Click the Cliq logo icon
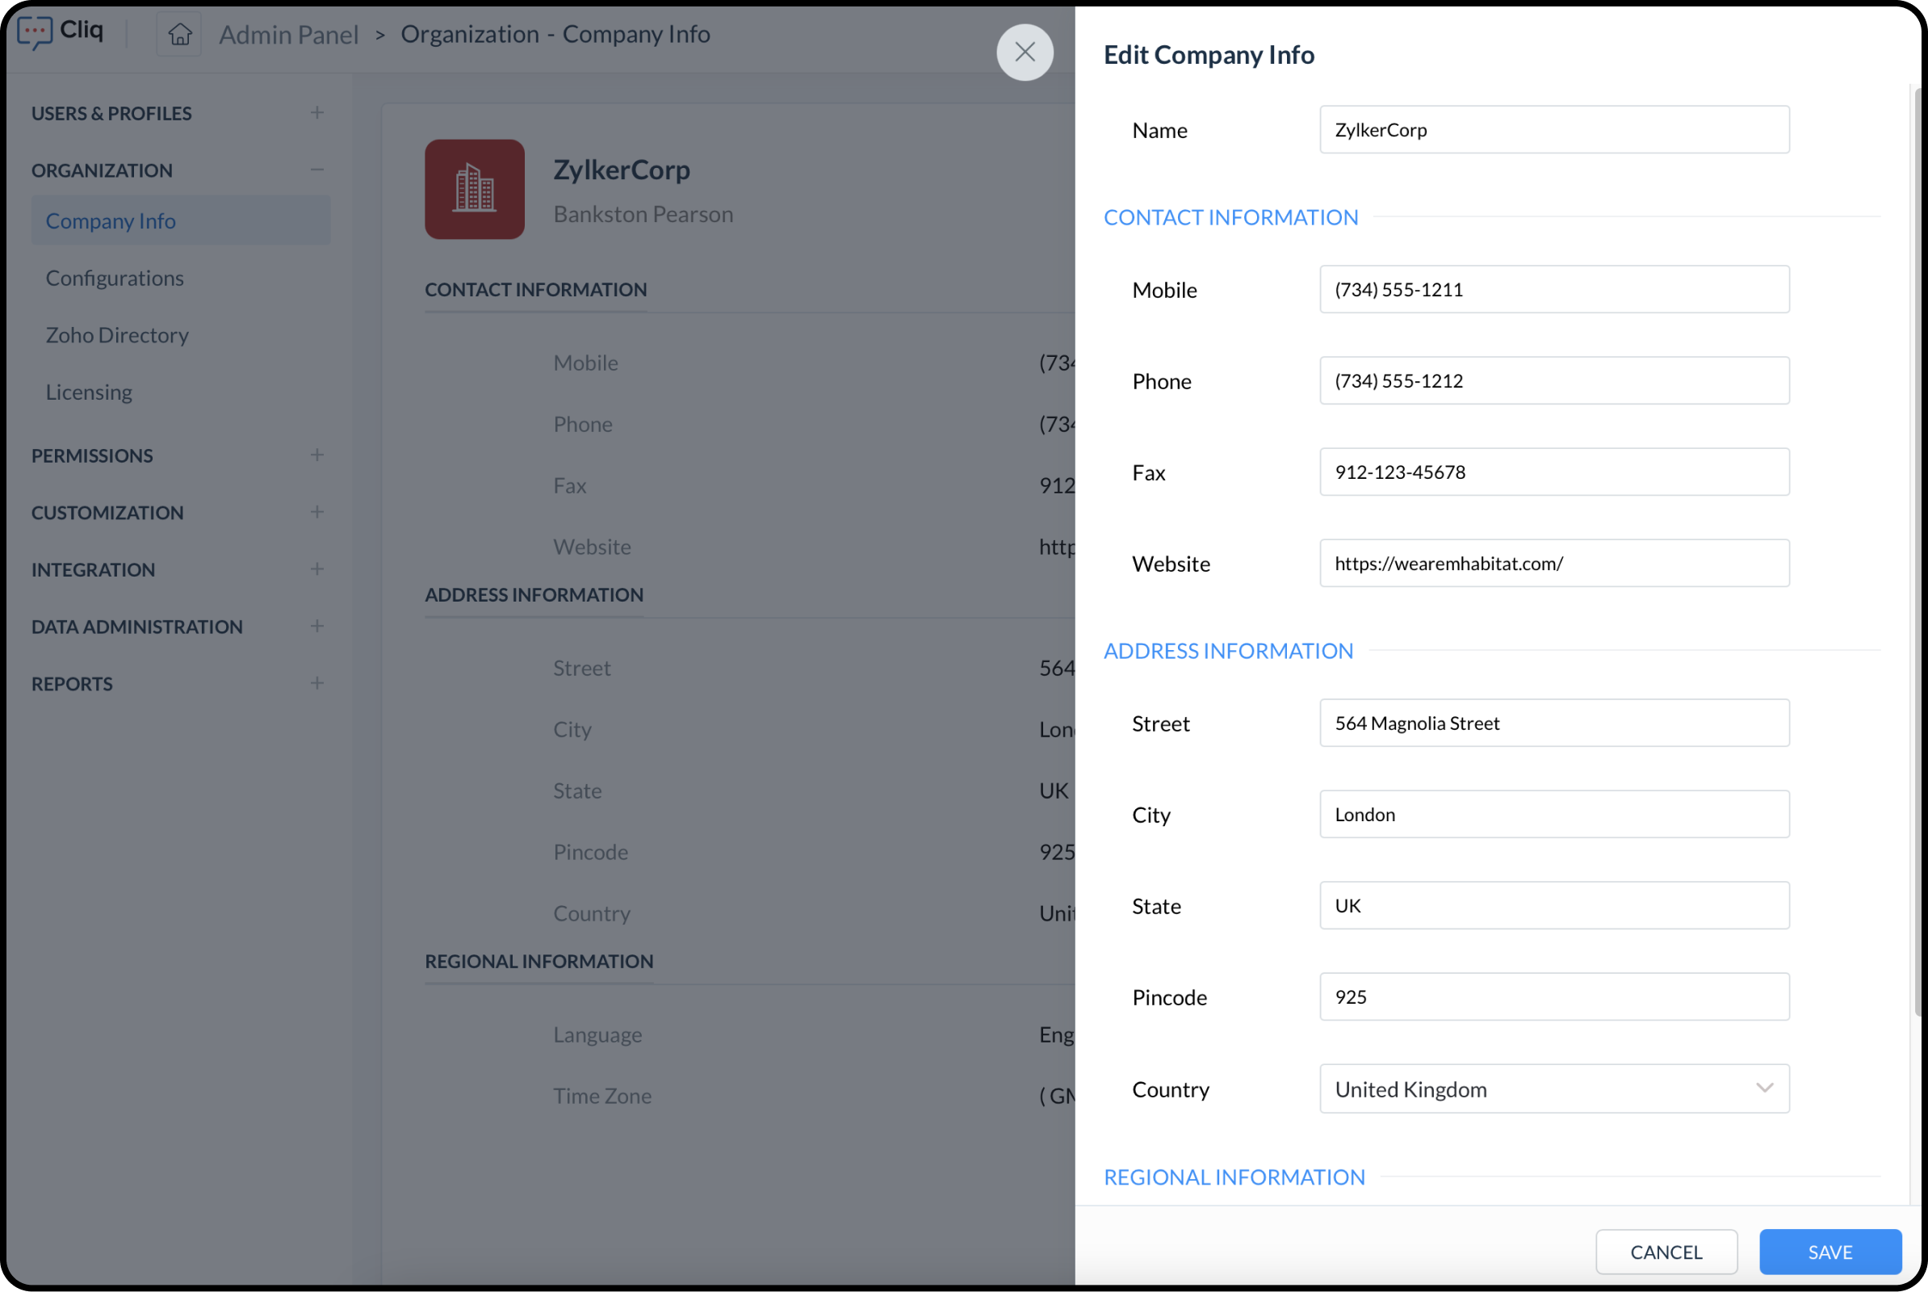This screenshot has height=1292, width=1928. pos(35,32)
